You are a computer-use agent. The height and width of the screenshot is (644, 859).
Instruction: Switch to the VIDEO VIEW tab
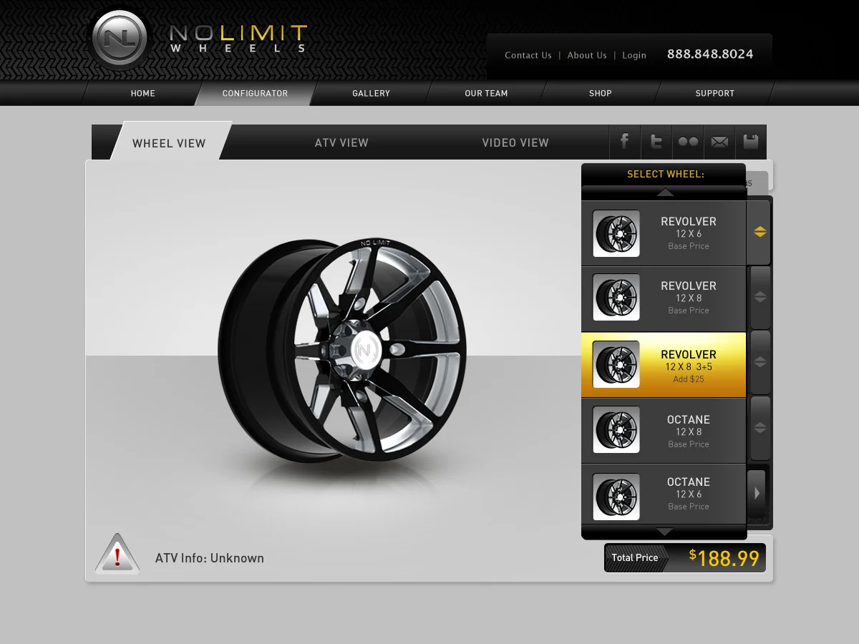point(515,143)
